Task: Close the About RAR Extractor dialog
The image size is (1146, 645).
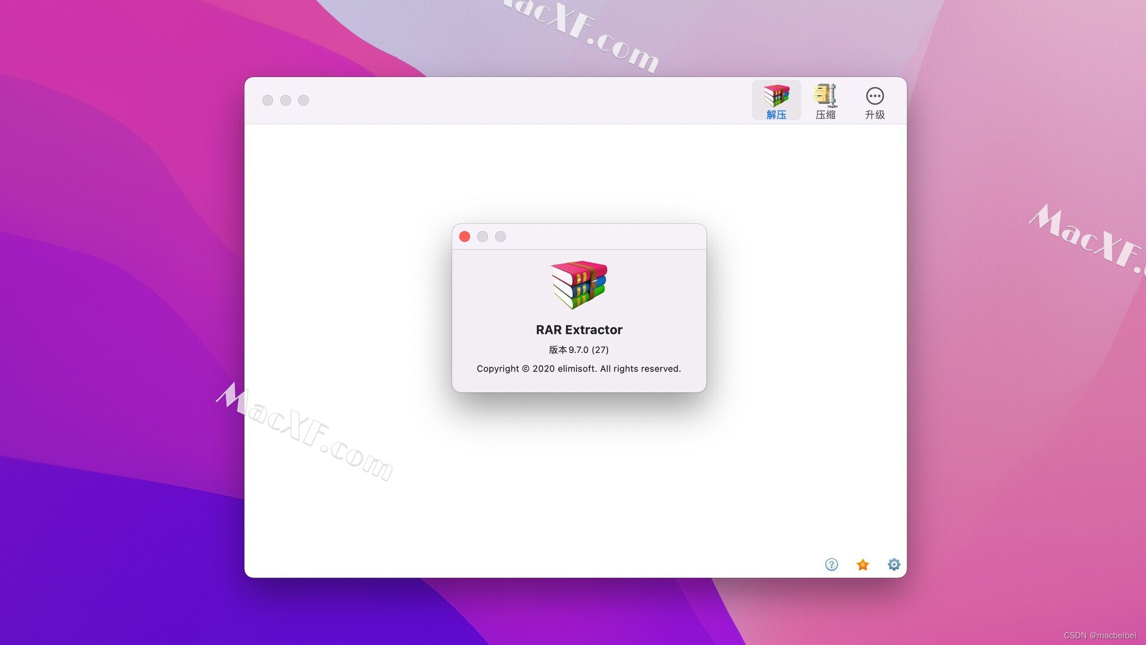Action: (x=464, y=236)
